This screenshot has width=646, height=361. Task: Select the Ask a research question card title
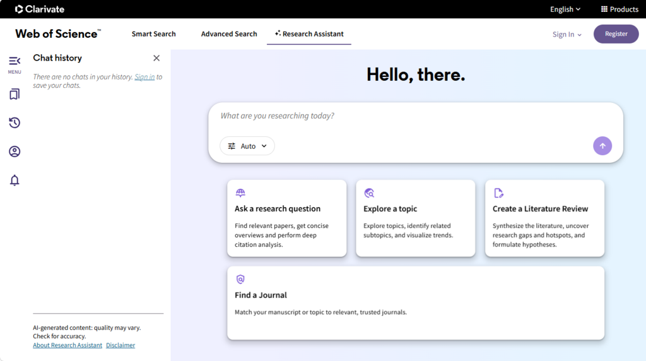click(278, 208)
